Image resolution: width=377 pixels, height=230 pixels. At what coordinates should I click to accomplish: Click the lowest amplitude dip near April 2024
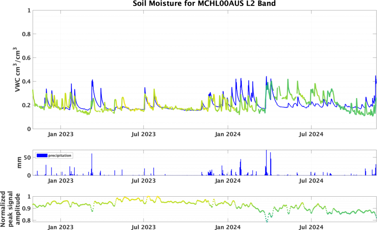[x=267, y=221]
